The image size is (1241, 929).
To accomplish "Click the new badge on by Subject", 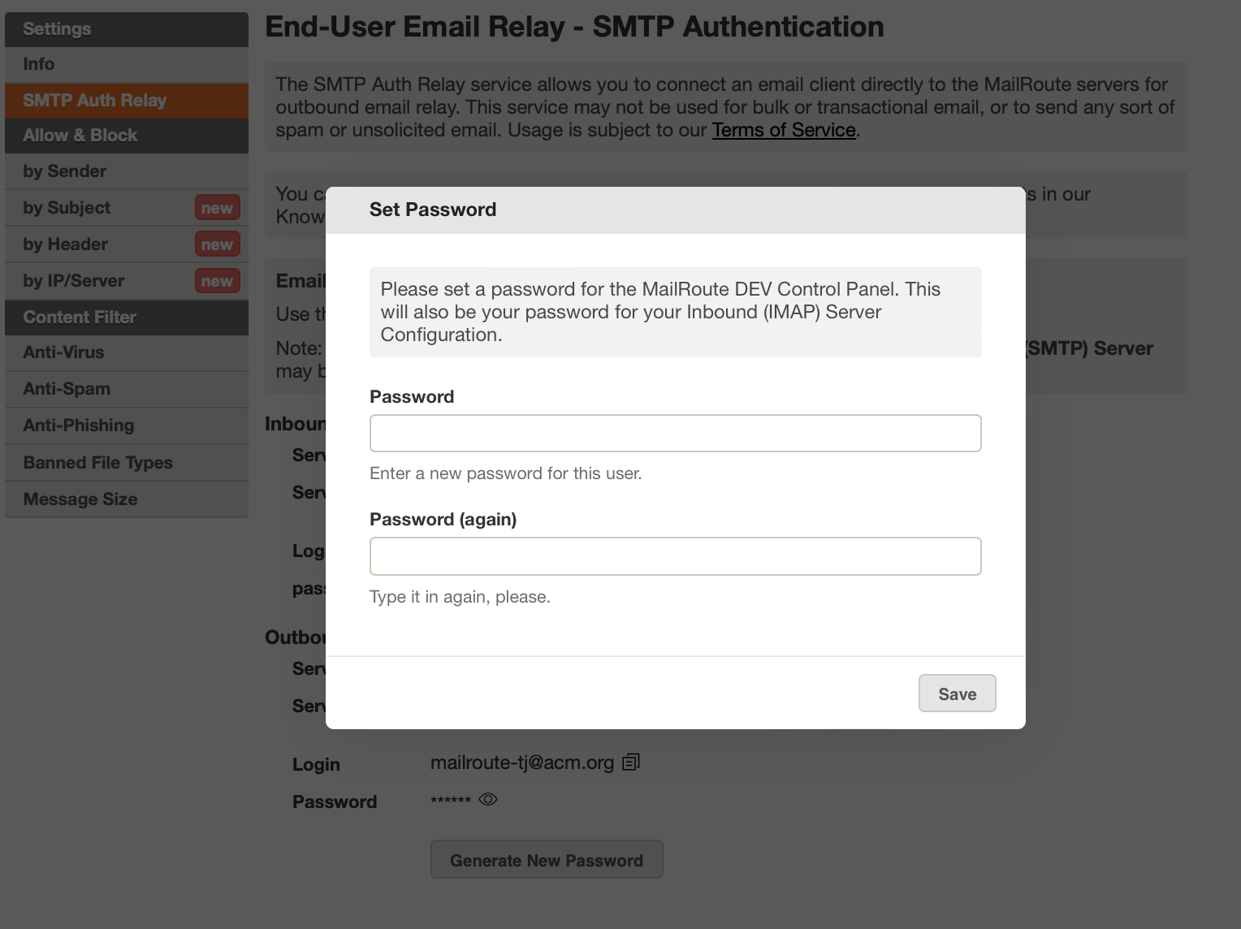I will 217,208.
